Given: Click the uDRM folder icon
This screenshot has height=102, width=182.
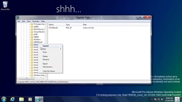Looking at the screenshot, I should [32, 27].
